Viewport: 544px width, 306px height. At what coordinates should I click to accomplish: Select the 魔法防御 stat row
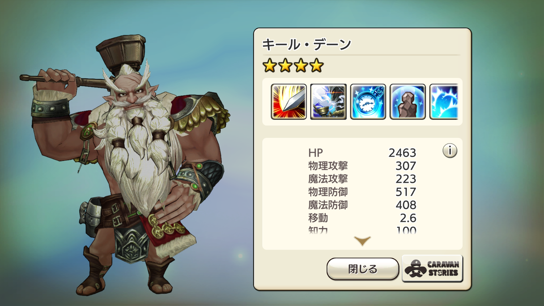(x=362, y=205)
